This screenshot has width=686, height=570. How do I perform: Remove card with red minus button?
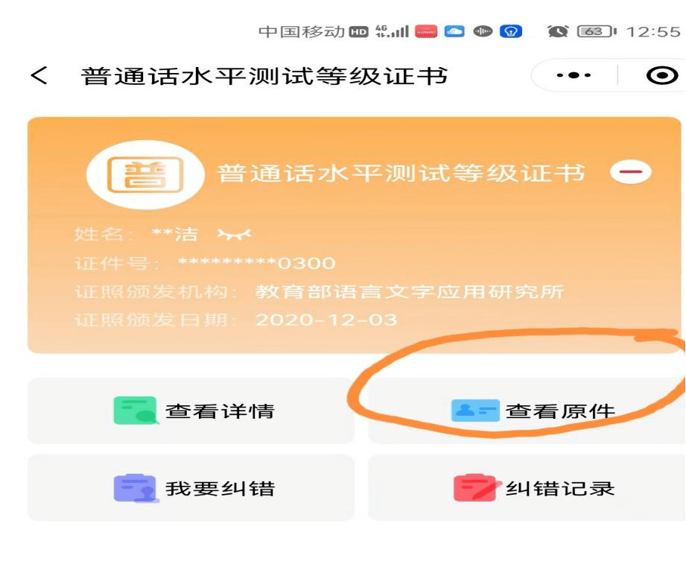point(630,171)
